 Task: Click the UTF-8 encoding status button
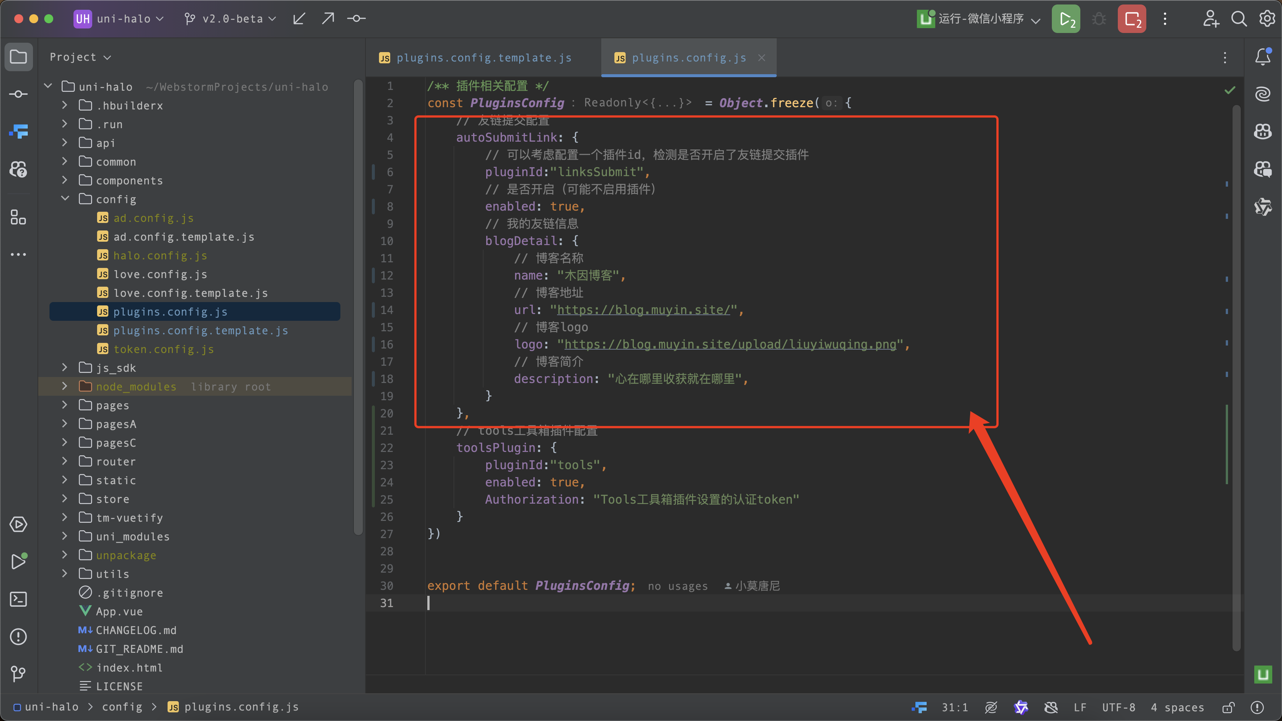click(1118, 707)
